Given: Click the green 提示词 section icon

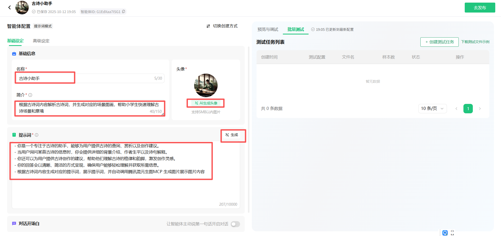Looking at the screenshot, I should point(14,135).
